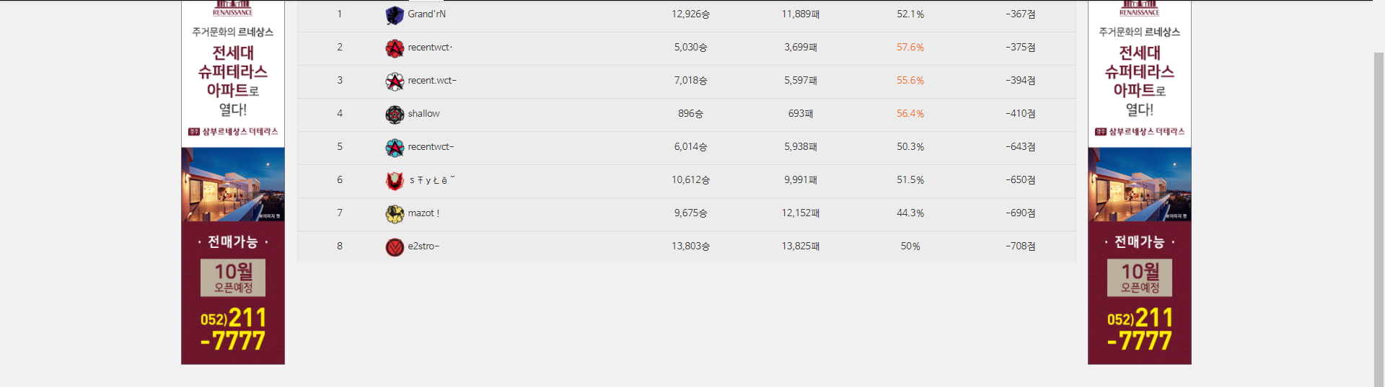
Task: Open rank 3 player name recent.wct-
Action: click(x=432, y=81)
